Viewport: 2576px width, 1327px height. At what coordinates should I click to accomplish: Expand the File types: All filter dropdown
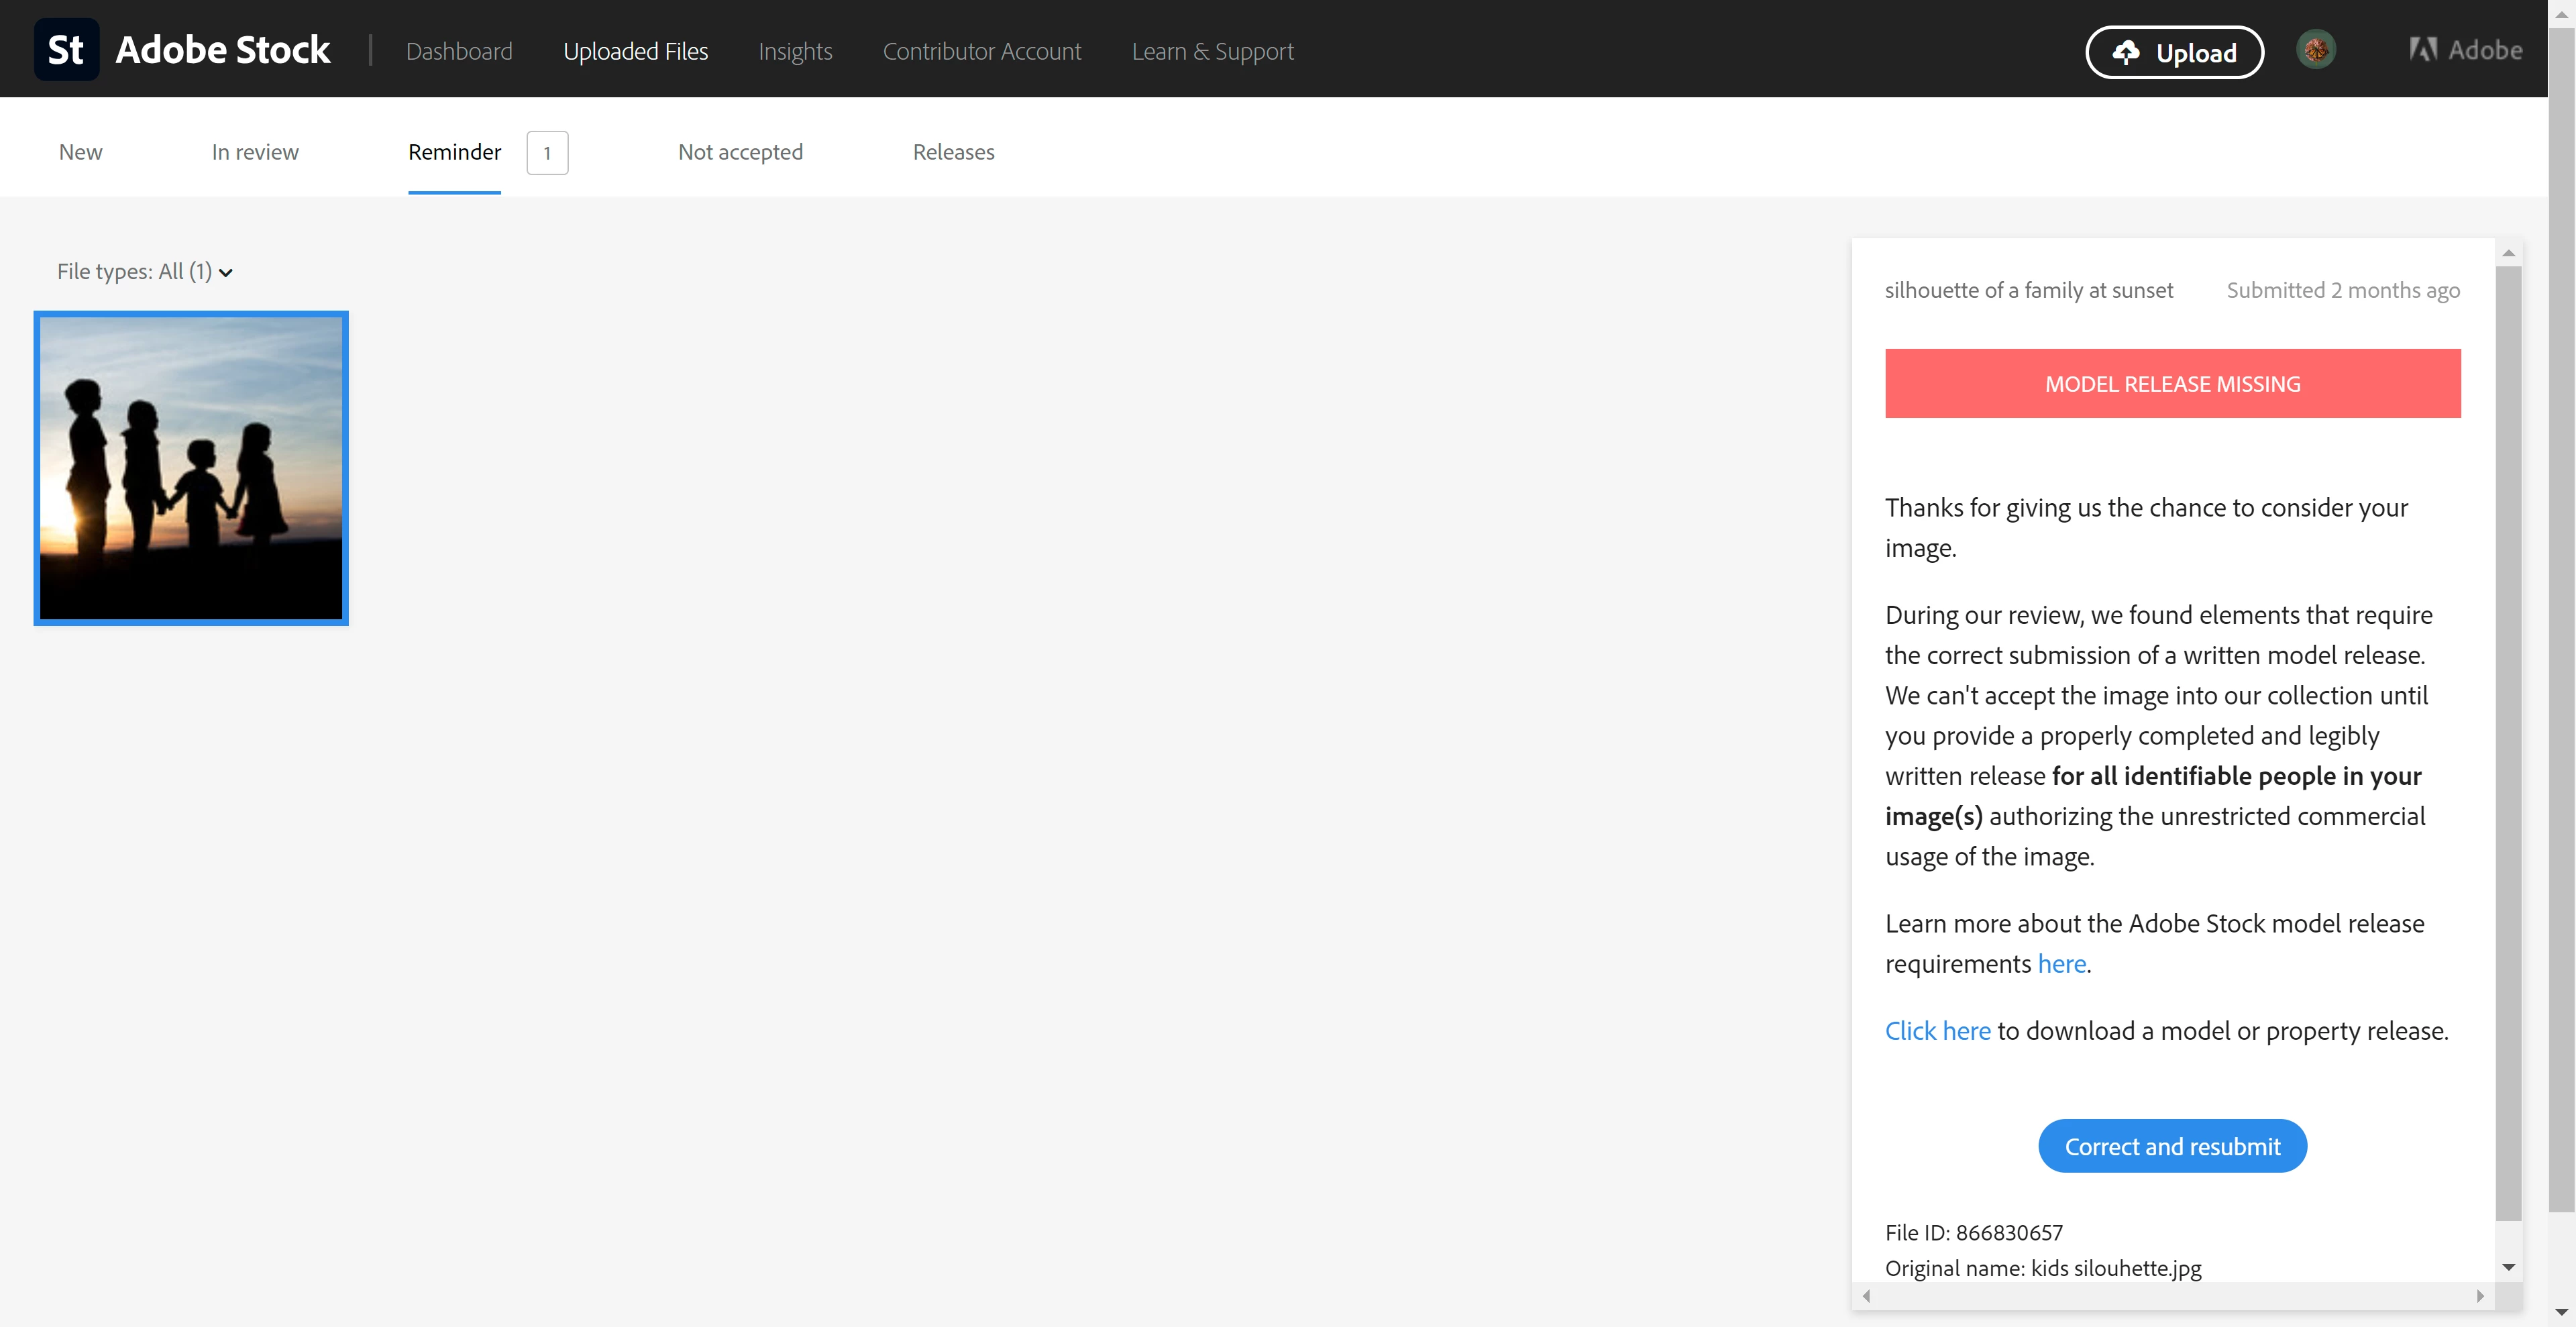click(145, 272)
